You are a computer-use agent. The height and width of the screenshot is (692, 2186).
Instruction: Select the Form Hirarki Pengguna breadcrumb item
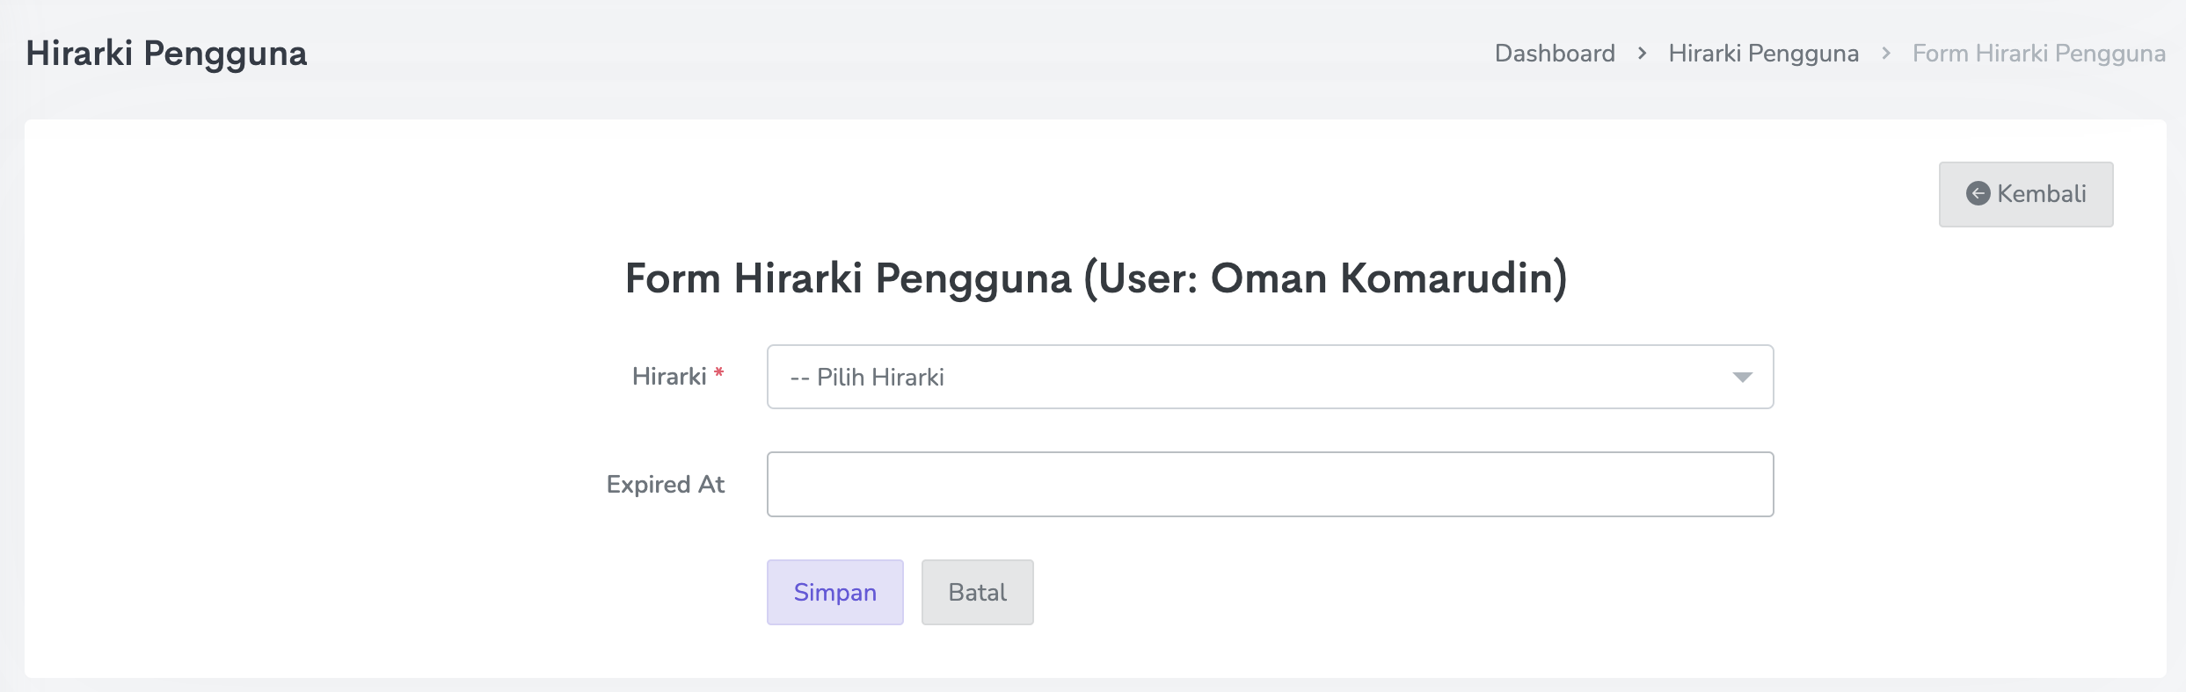click(x=2038, y=54)
